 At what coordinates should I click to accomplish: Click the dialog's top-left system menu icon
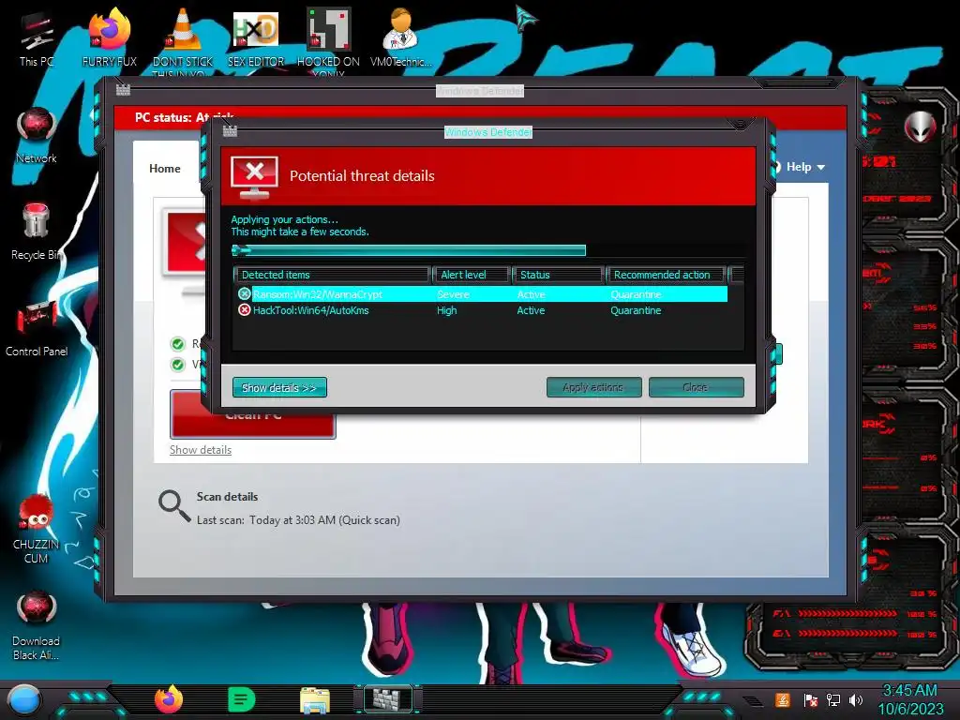[230, 131]
